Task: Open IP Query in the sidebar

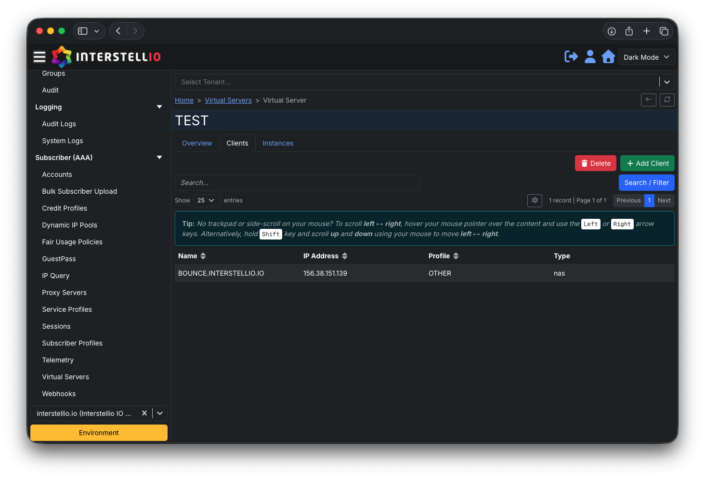Action: [x=56, y=276]
